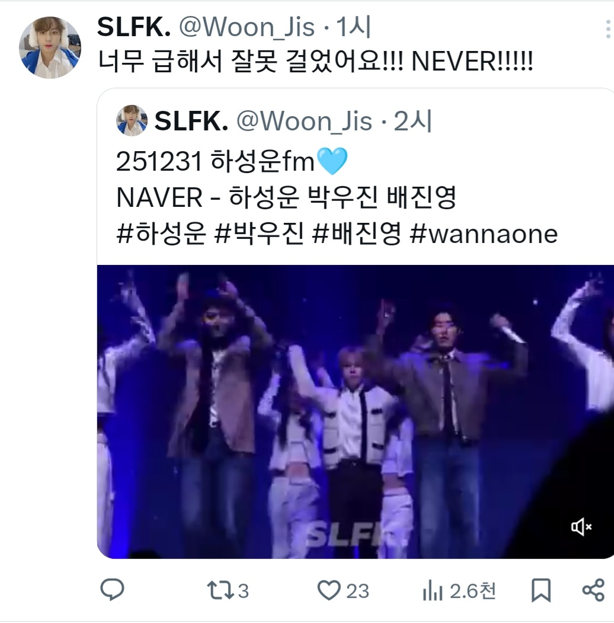Image resolution: width=614 pixels, height=623 pixels.
Task: Open the #배진영 hashtag
Action: click(x=357, y=234)
